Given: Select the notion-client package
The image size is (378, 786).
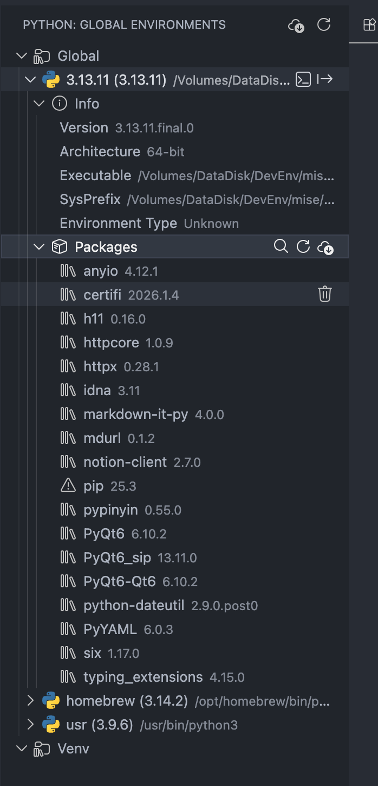Looking at the screenshot, I should pyautogui.click(x=125, y=462).
